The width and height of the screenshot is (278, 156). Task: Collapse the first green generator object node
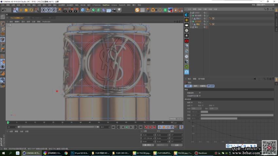point(191,16)
